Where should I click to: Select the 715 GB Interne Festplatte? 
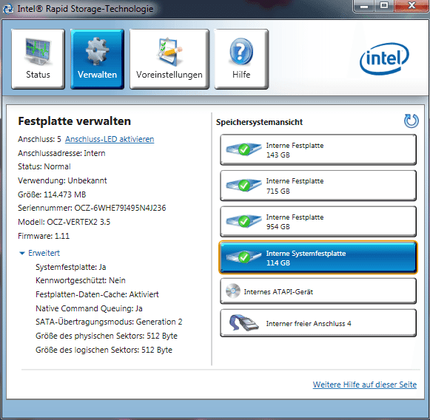point(318,186)
